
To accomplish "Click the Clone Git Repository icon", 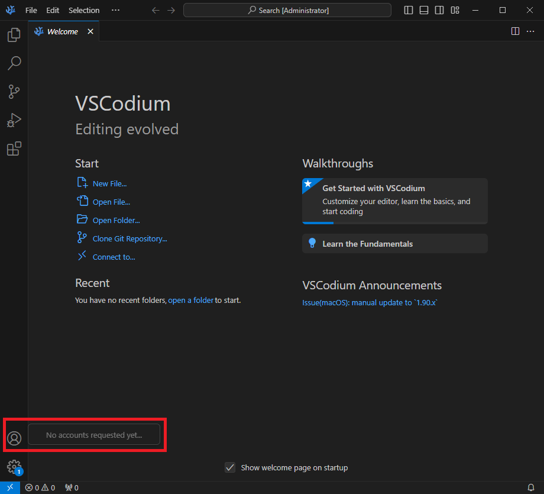I will click(82, 237).
